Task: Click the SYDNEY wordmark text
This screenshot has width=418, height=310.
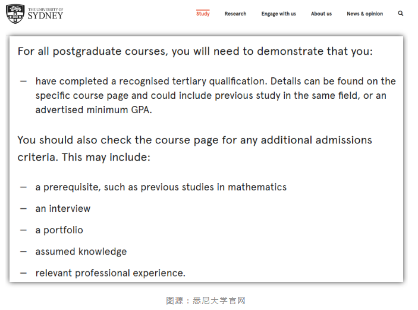Action: (x=45, y=15)
